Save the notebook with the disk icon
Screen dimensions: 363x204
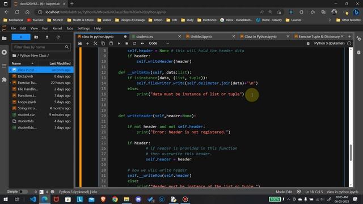pyautogui.click(x=80, y=44)
